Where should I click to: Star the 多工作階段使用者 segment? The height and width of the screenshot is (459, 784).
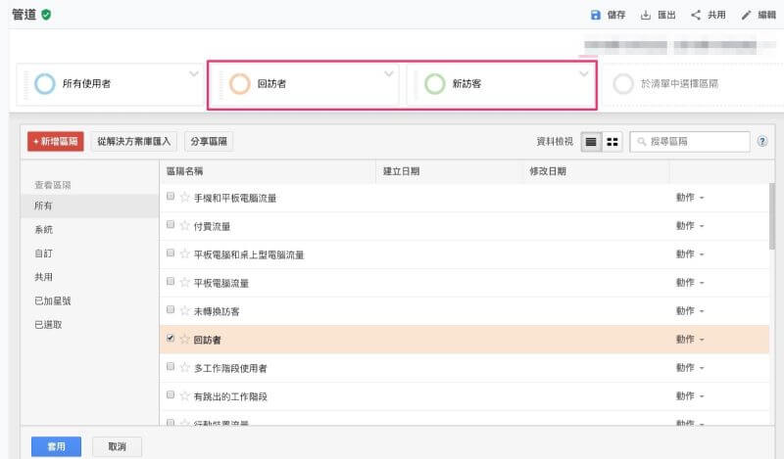pos(184,368)
